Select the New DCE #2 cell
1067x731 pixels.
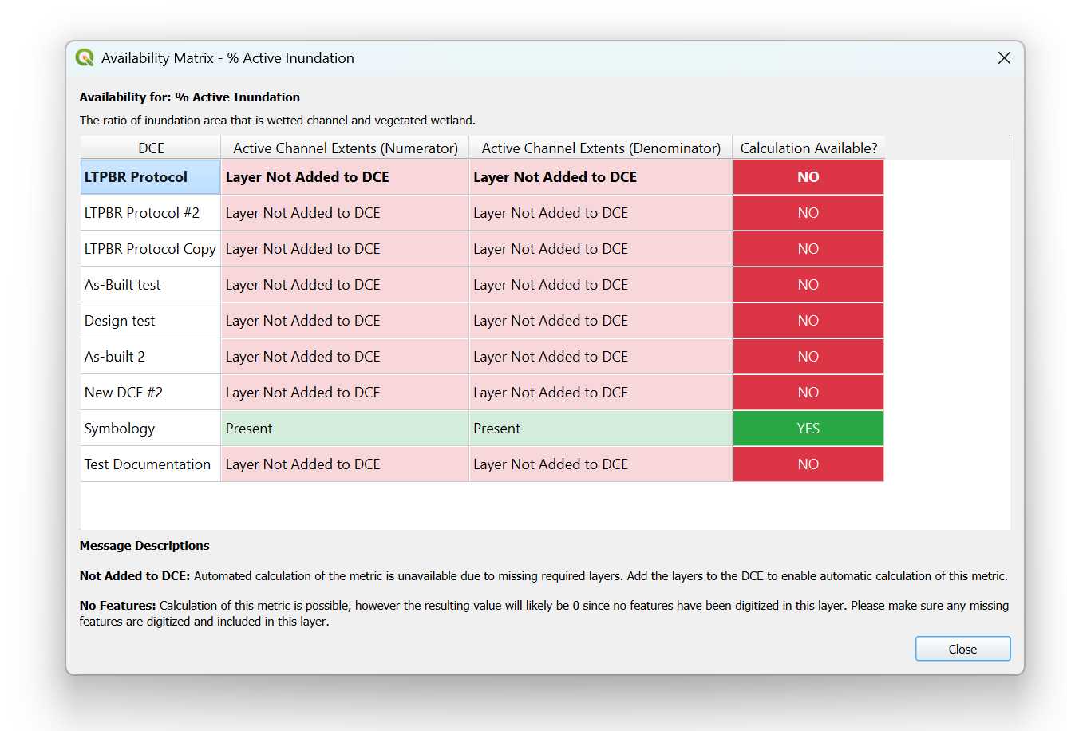(151, 393)
